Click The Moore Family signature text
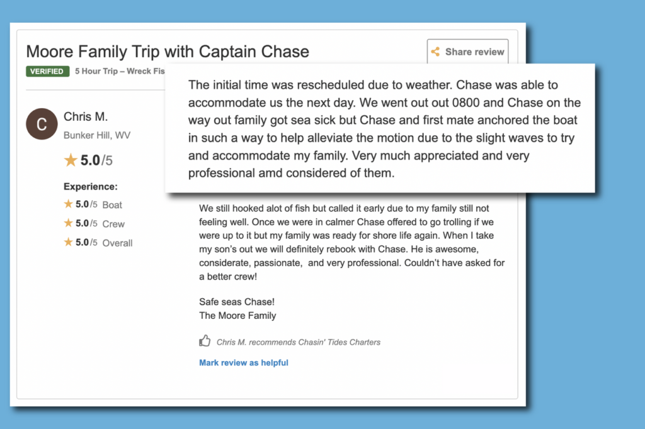This screenshot has height=429, width=645. point(237,316)
